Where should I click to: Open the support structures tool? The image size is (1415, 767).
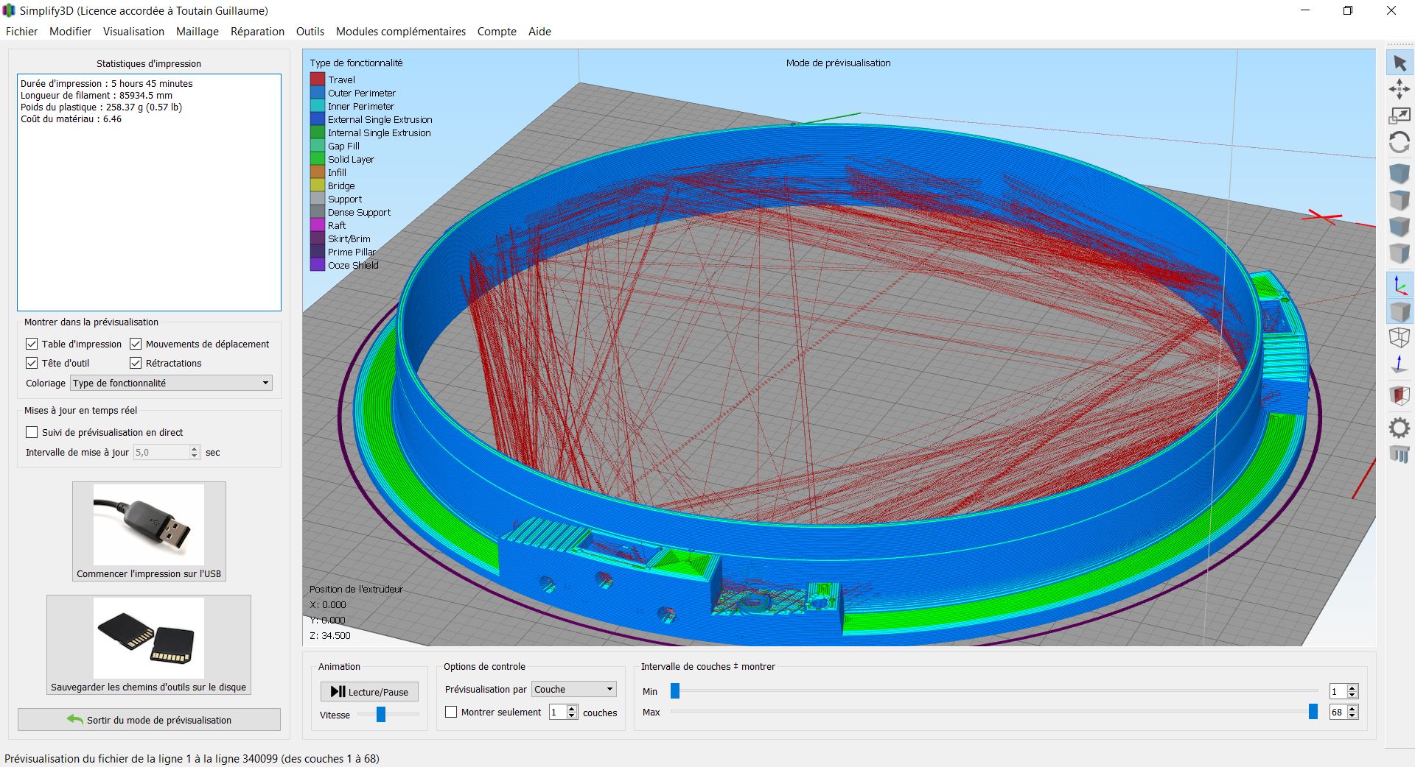click(x=1399, y=454)
